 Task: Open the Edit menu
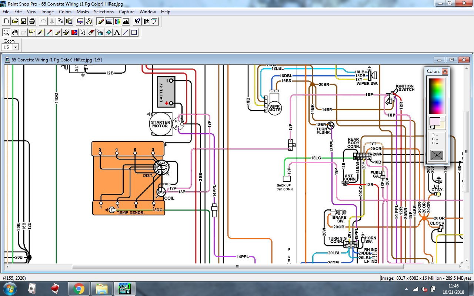click(x=18, y=12)
